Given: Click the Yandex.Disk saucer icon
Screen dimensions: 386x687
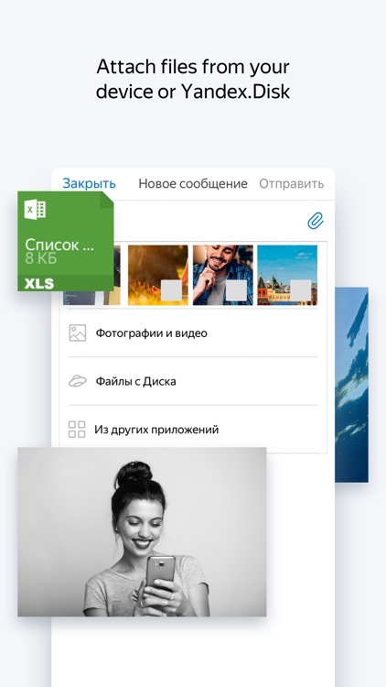Looking at the screenshot, I should click(78, 381).
